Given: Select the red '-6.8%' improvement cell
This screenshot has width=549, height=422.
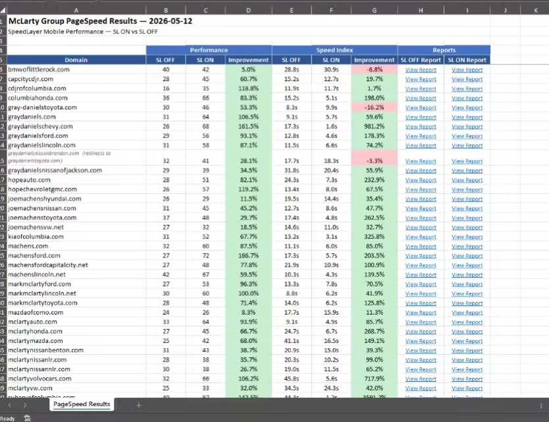Looking at the screenshot, I should pos(375,69).
